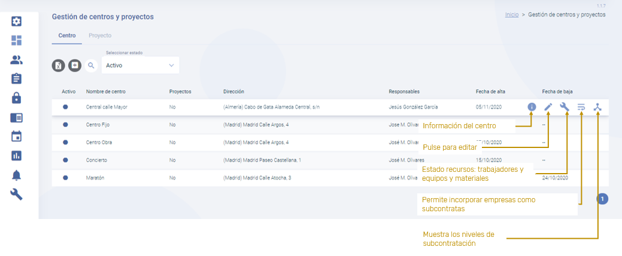Follow the Inicio breadcrumb link
Viewport: 622px width, 256px height.
(511, 14)
